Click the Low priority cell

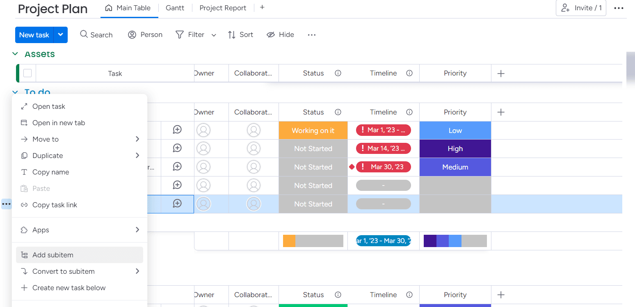pyautogui.click(x=455, y=131)
